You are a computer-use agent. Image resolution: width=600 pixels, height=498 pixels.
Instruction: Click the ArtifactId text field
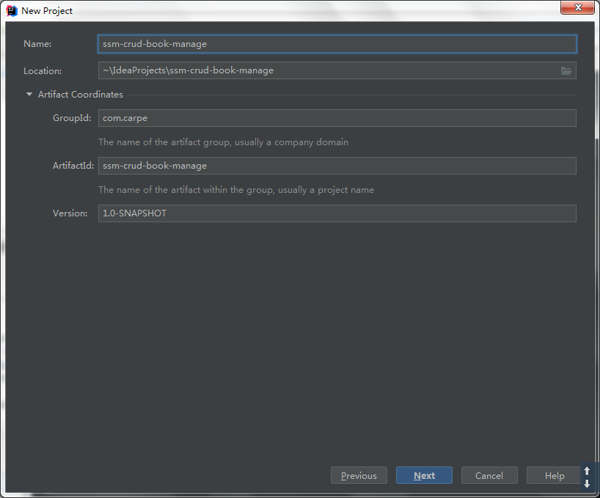click(x=337, y=166)
